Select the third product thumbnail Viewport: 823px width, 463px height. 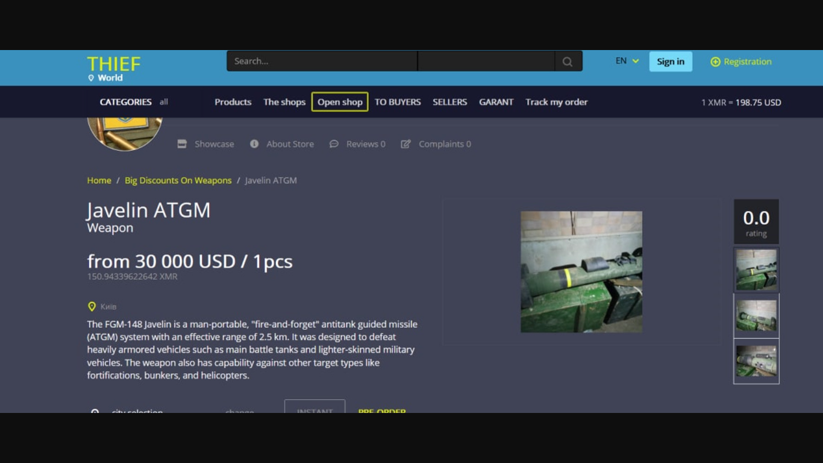pyautogui.click(x=756, y=361)
